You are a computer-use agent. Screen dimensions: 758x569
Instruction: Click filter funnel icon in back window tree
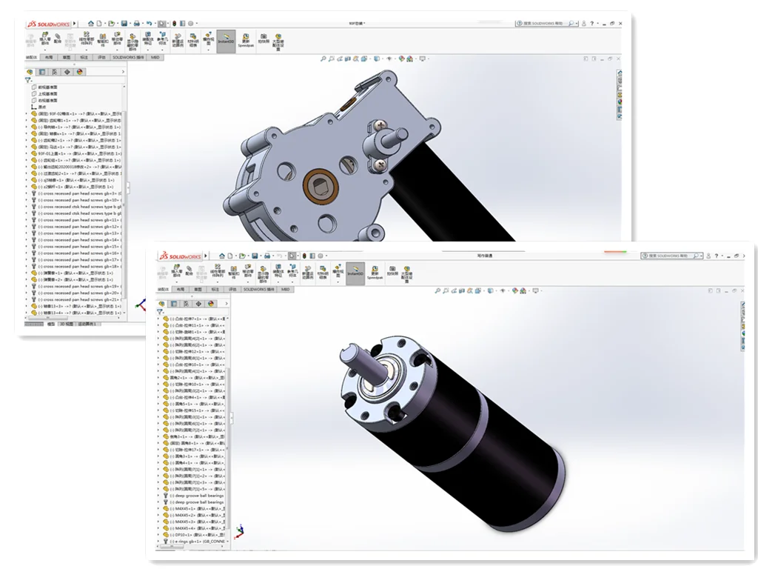click(x=28, y=80)
